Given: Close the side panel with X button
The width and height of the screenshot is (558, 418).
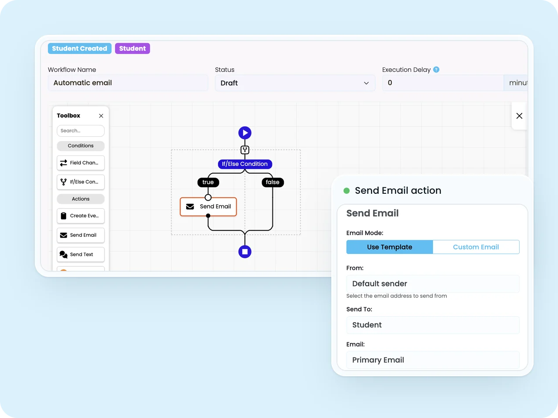Looking at the screenshot, I should pyautogui.click(x=519, y=116).
